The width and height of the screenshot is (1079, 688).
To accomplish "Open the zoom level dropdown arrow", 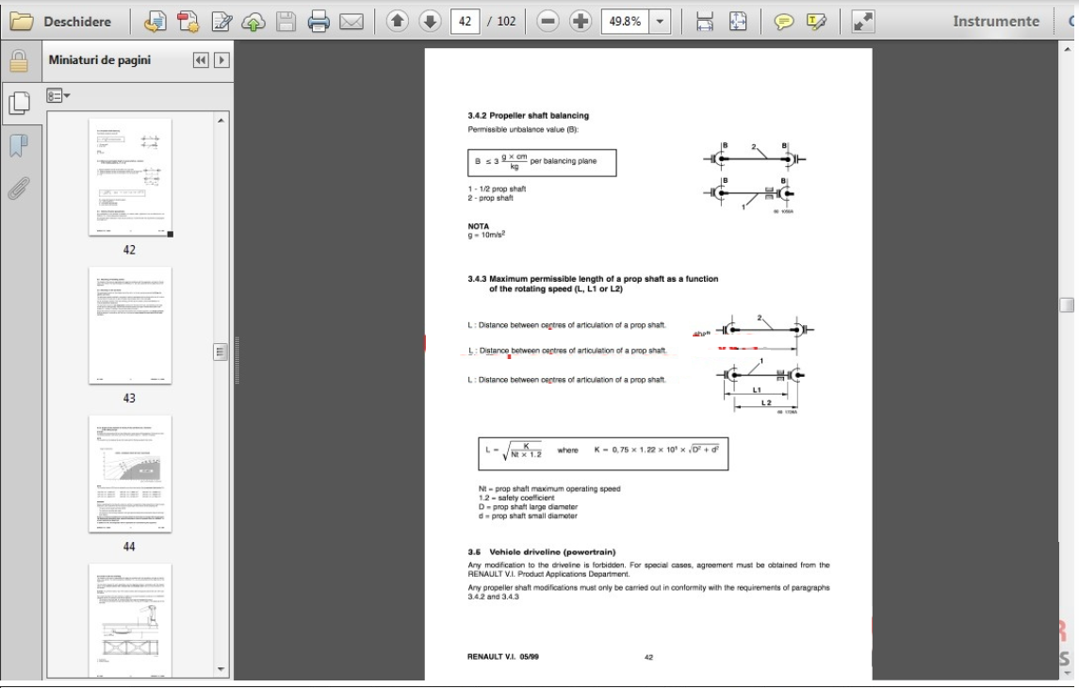I will (x=660, y=22).
